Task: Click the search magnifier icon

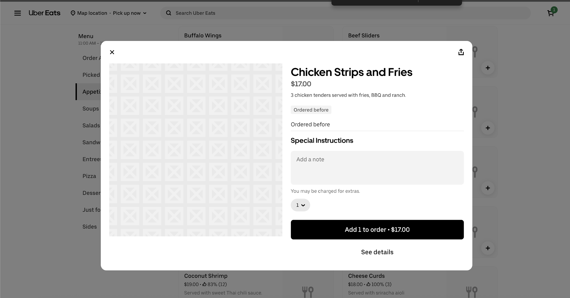Action: 169,13
